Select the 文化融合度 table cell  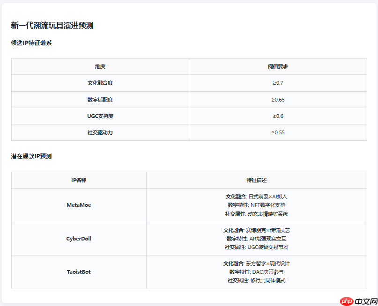(x=100, y=83)
